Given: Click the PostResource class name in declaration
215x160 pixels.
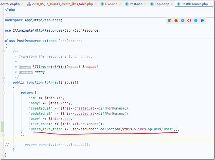Looking at the screenshot, I should click(x=29, y=41).
